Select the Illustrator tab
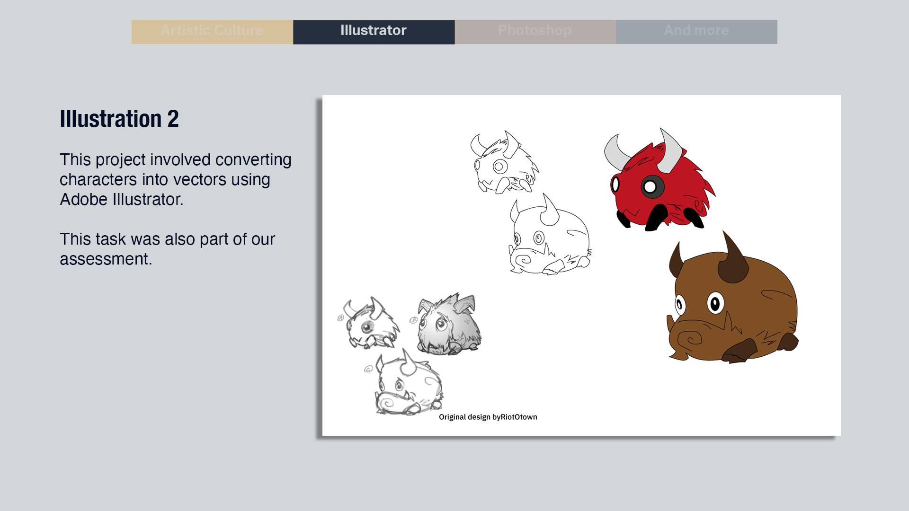 374,32
